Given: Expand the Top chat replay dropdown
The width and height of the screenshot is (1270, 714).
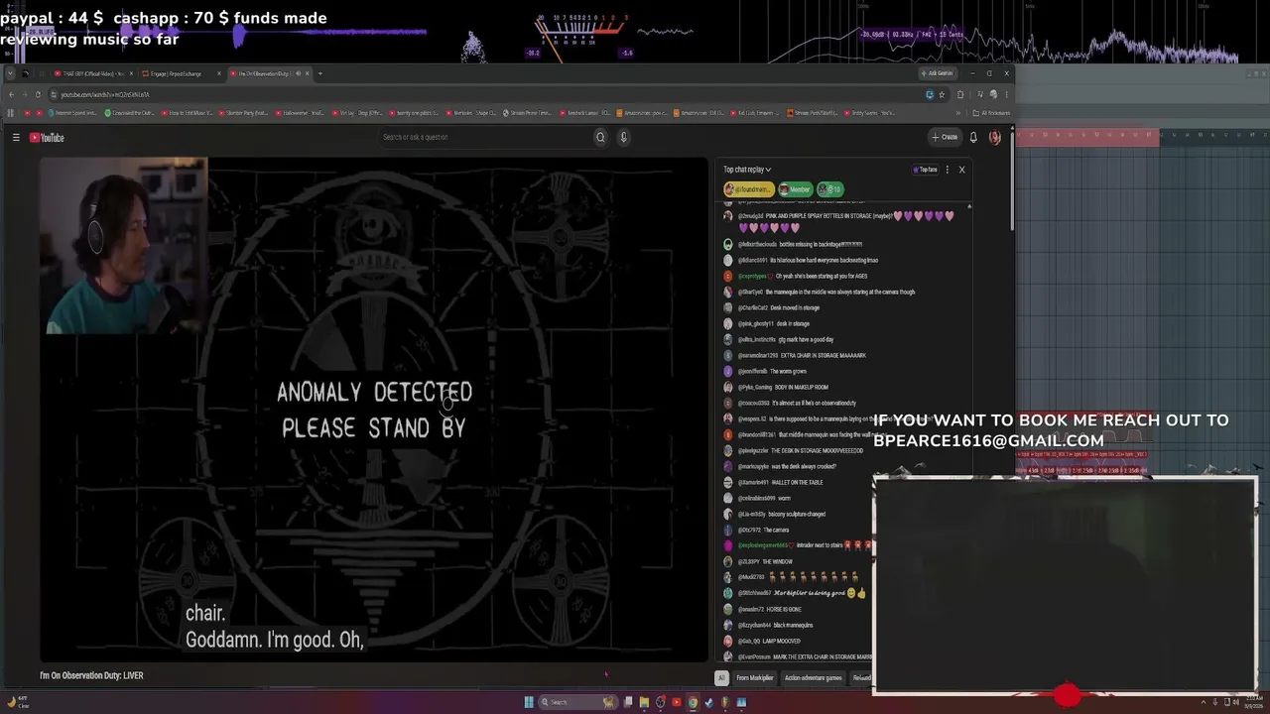Looking at the screenshot, I should pos(747,170).
